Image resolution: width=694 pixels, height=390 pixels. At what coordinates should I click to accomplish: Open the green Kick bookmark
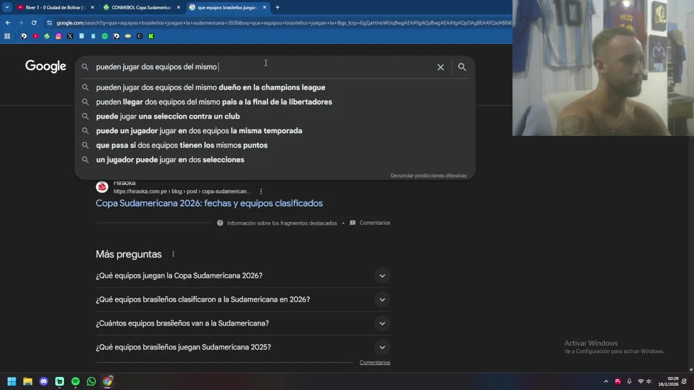coord(151,36)
